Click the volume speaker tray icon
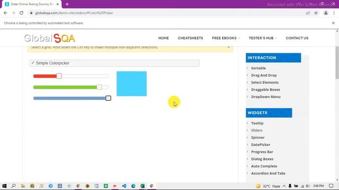This screenshot has width=339, height=190. (307, 186)
